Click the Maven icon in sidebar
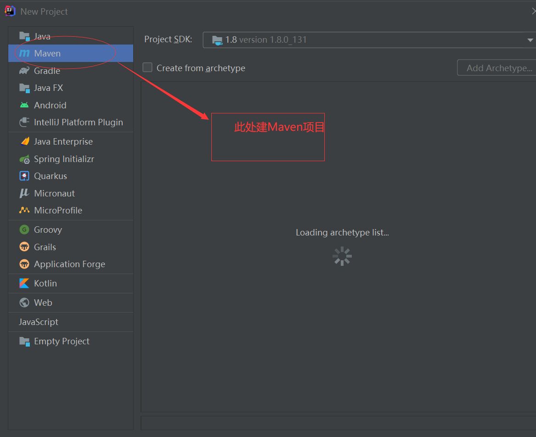The height and width of the screenshot is (437, 536). (x=24, y=54)
